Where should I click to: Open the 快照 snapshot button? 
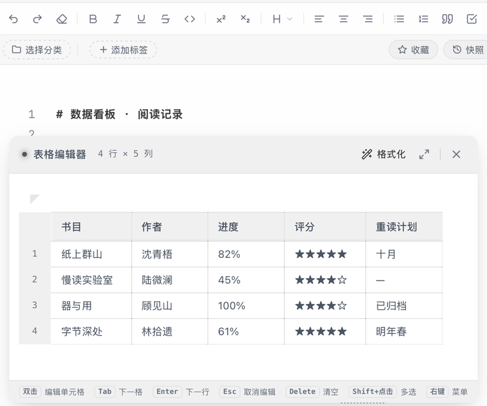coord(466,50)
